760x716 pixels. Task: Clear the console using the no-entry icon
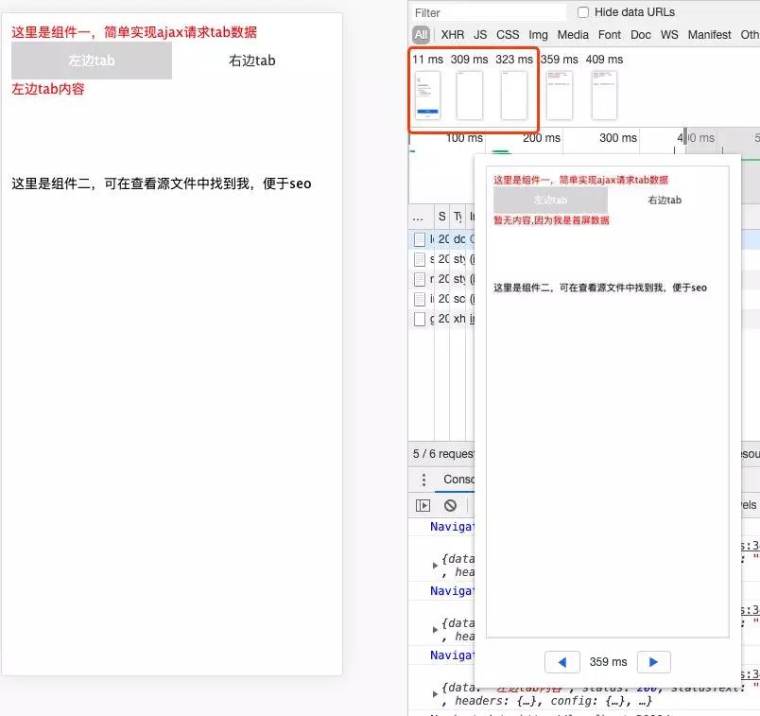click(449, 504)
